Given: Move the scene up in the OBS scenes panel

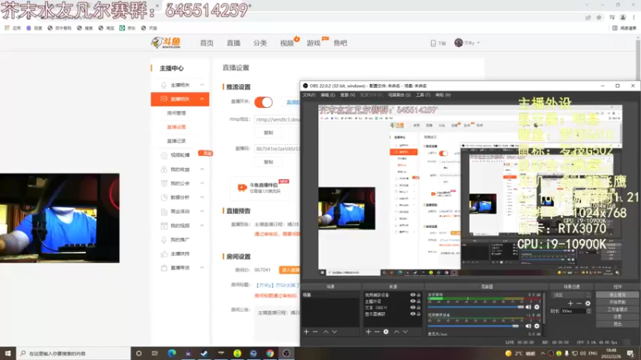Looking at the screenshot, I should click(326, 332).
